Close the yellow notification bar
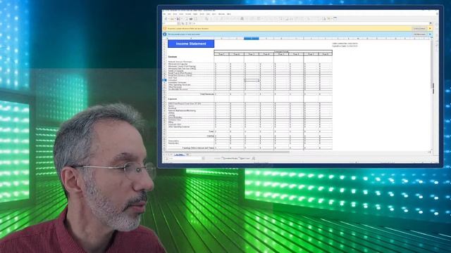451x253 pixels. [x=430, y=29]
